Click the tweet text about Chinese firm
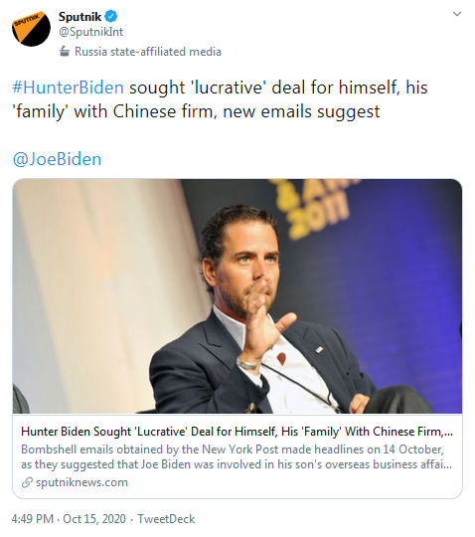Image resolution: width=475 pixels, height=537 pixels. pos(220,99)
